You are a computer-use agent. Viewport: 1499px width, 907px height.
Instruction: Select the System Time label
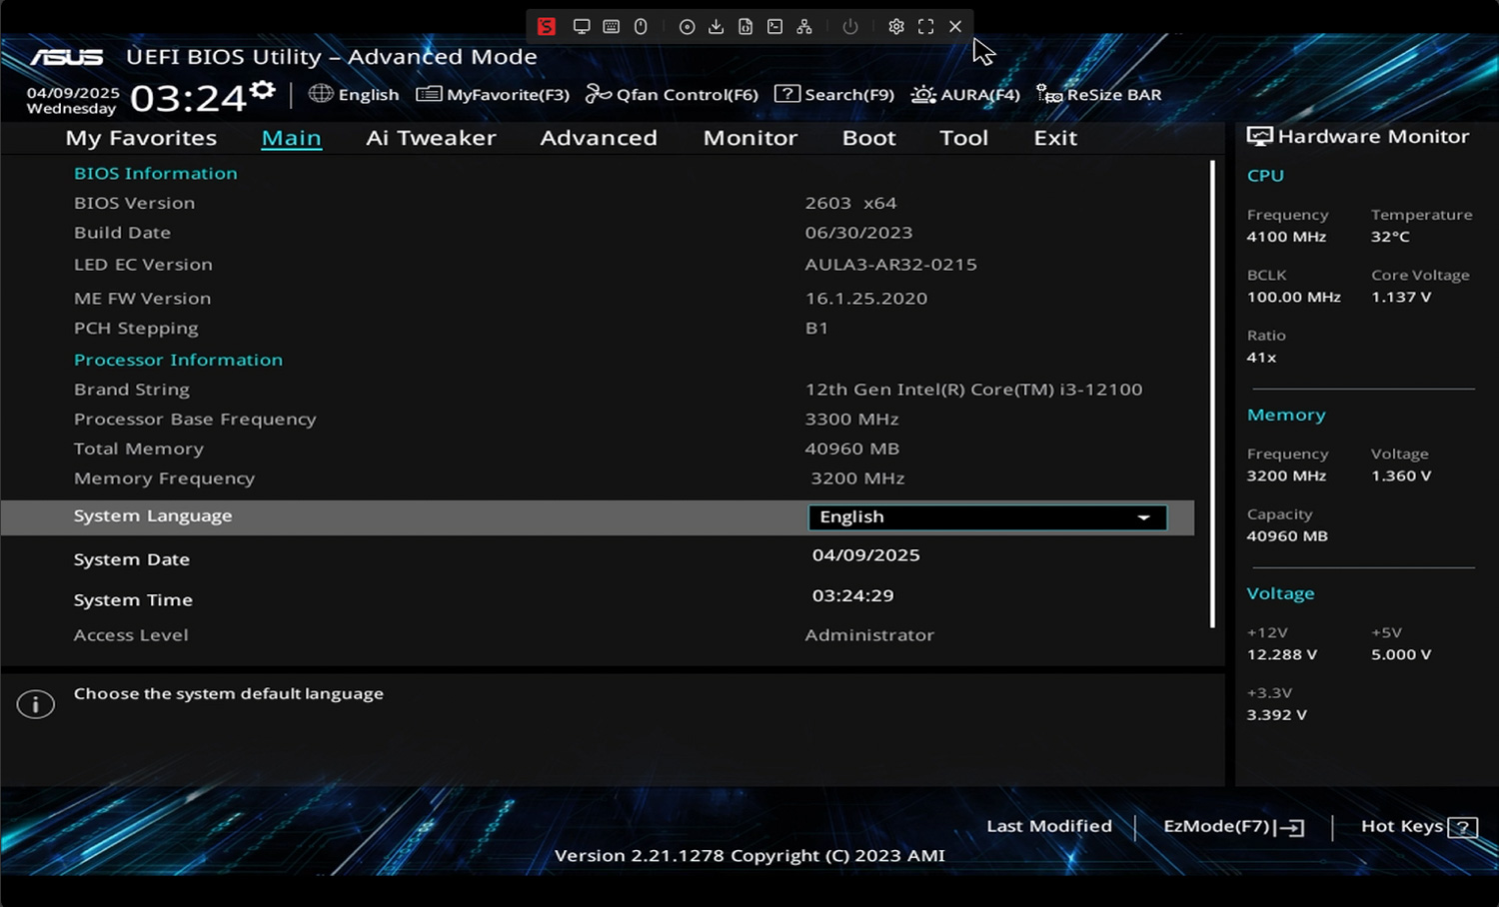point(133,600)
